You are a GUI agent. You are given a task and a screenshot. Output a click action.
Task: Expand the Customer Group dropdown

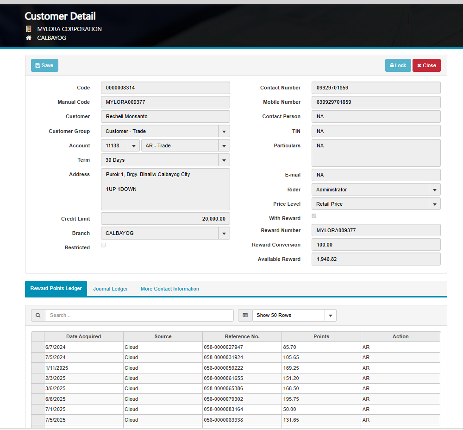pos(224,131)
